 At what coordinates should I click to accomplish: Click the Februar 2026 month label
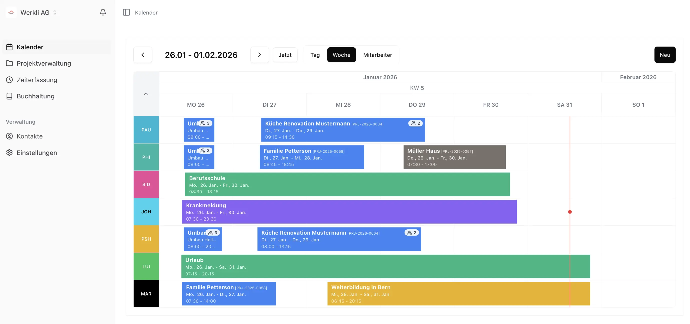[x=638, y=77]
